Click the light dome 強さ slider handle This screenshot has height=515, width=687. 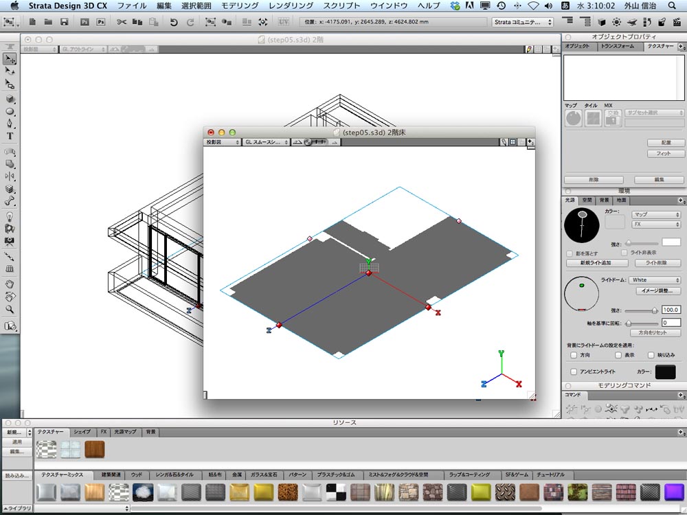click(655, 310)
